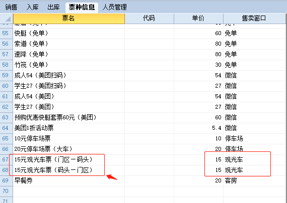Screen dimensions: 287x203
Task: Click the 票名 column header
Action: pyautogui.click(x=69, y=19)
